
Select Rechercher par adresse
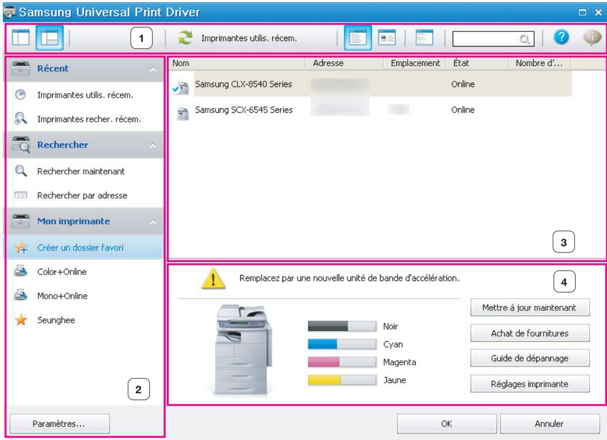click(82, 195)
